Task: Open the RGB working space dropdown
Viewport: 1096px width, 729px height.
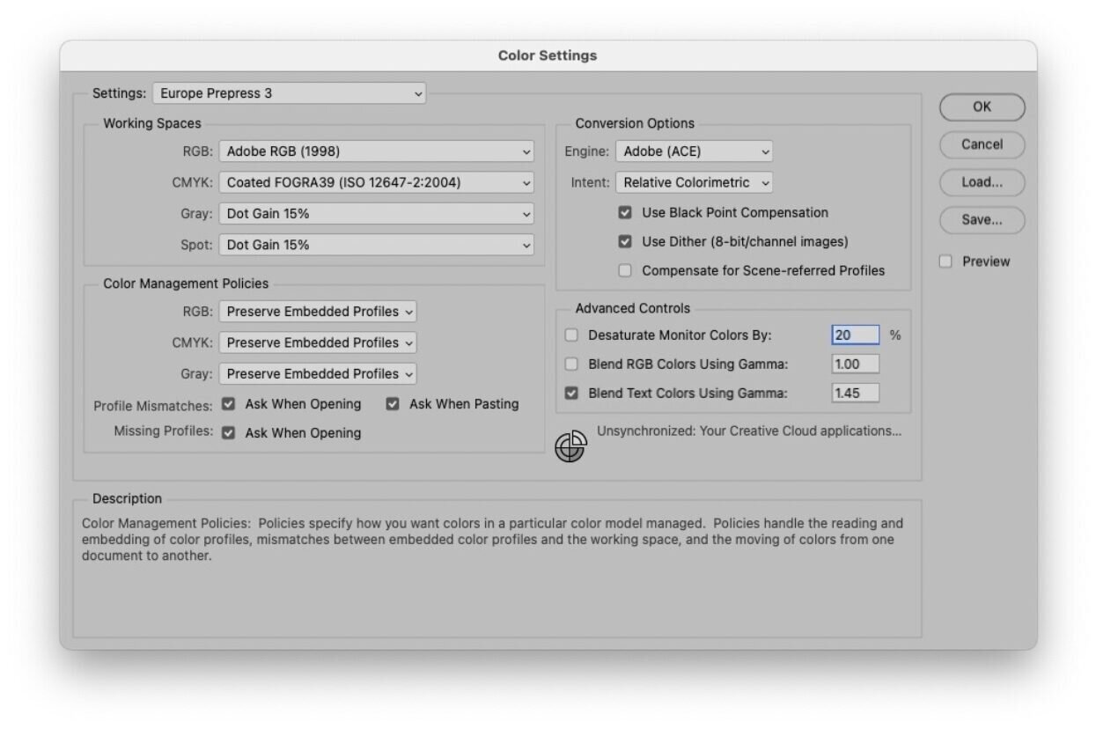Action: pos(376,151)
